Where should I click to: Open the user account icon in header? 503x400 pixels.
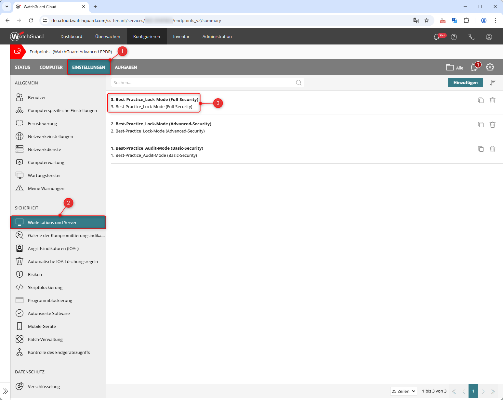click(x=489, y=37)
